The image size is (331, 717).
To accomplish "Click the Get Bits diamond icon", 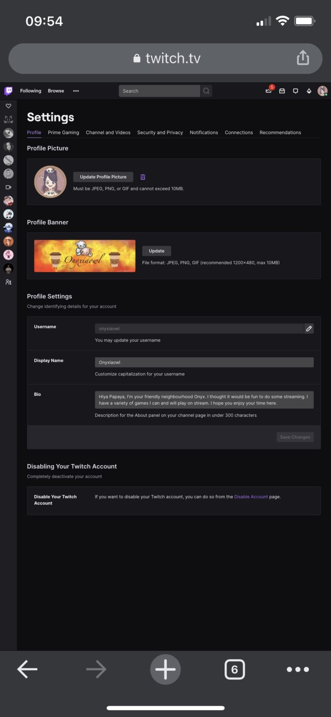I will [309, 91].
